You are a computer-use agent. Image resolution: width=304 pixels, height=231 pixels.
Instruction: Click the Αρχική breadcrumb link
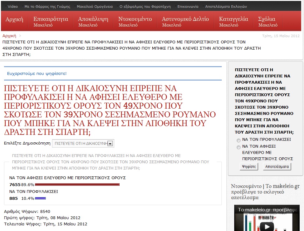(9, 36)
